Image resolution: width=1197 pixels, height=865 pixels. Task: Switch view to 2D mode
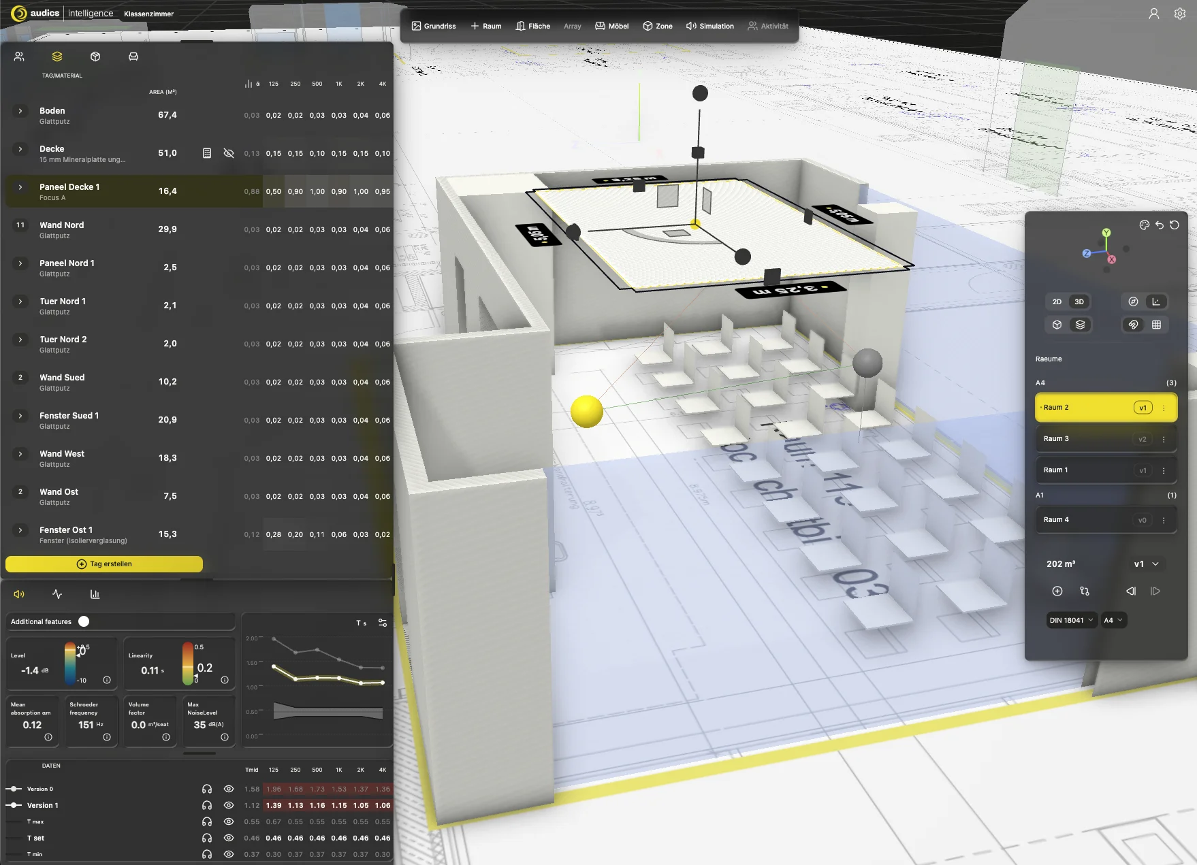point(1057,301)
